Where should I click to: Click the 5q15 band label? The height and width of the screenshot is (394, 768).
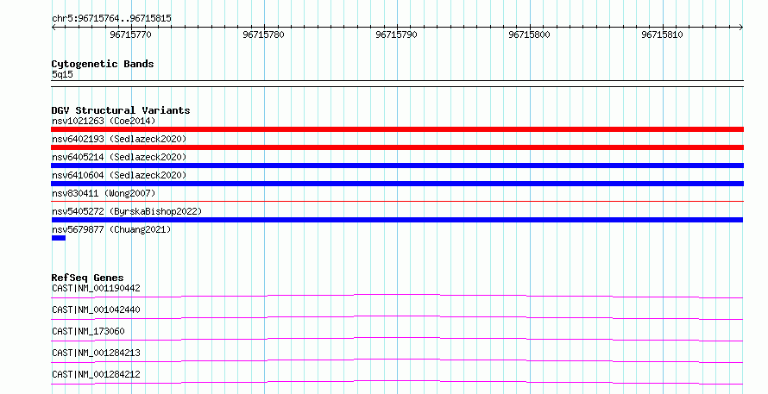pos(62,74)
